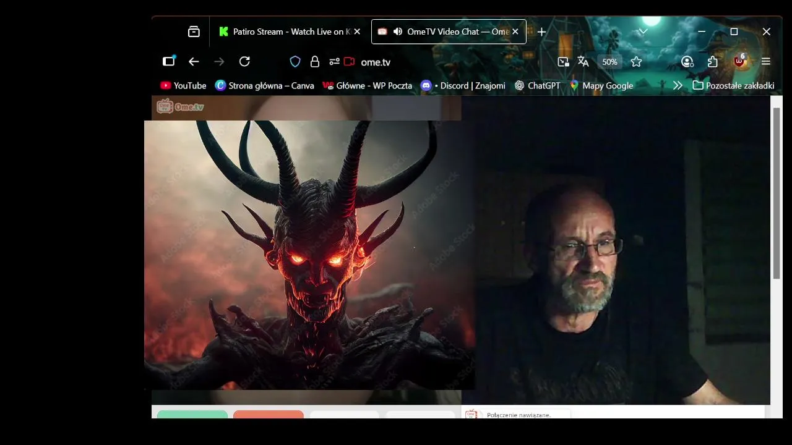Screen dimensions: 792x445
Task: Bookmark this page with star
Action: tap(636, 62)
